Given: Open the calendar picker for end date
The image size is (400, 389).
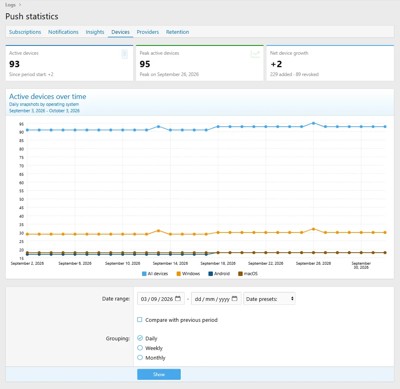Looking at the screenshot, I should click(235, 298).
